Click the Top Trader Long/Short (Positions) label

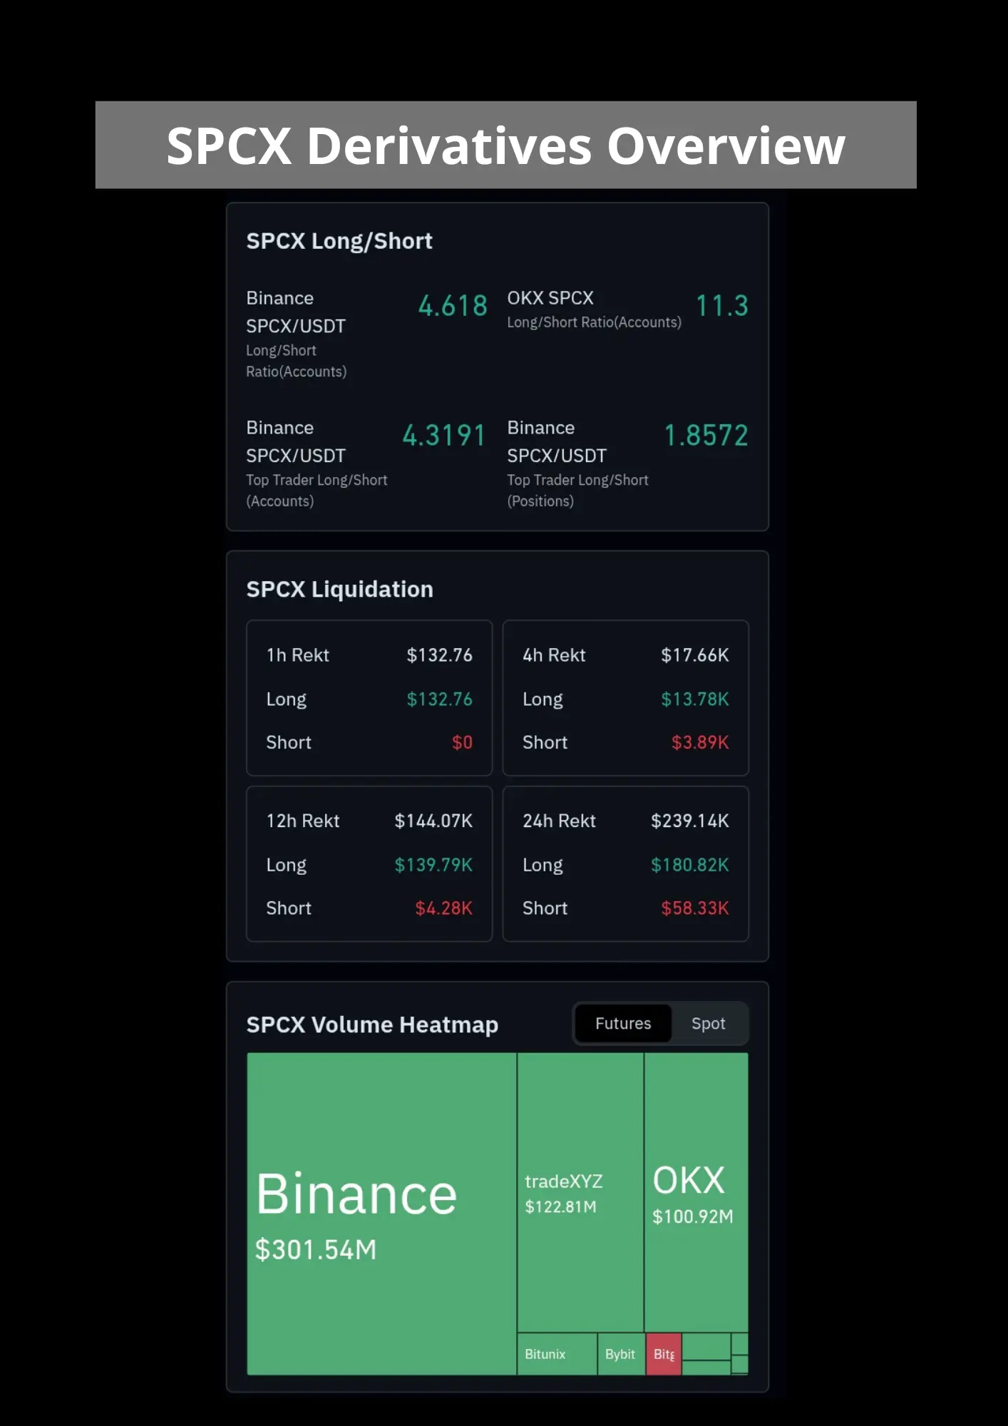coord(578,491)
